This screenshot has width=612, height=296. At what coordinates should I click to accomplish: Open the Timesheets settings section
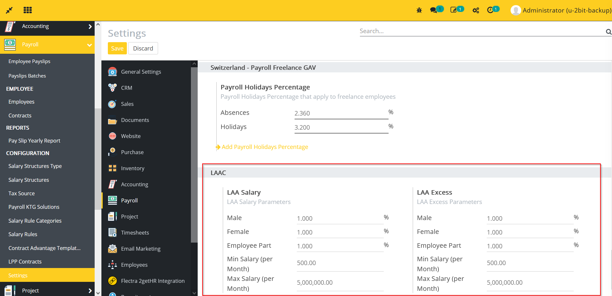(135, 232)
